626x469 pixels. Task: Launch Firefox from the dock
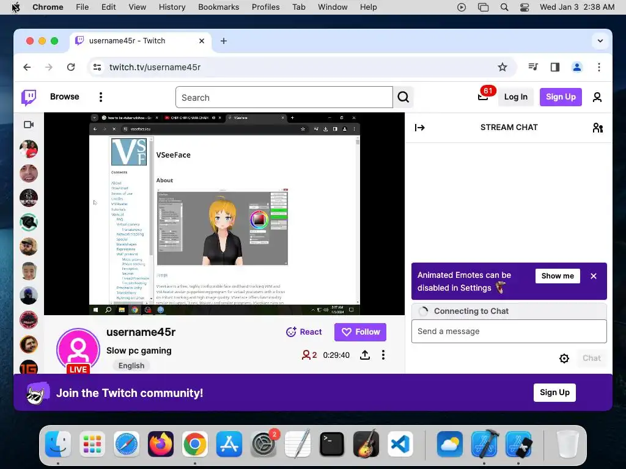click(x=161, y=444)
